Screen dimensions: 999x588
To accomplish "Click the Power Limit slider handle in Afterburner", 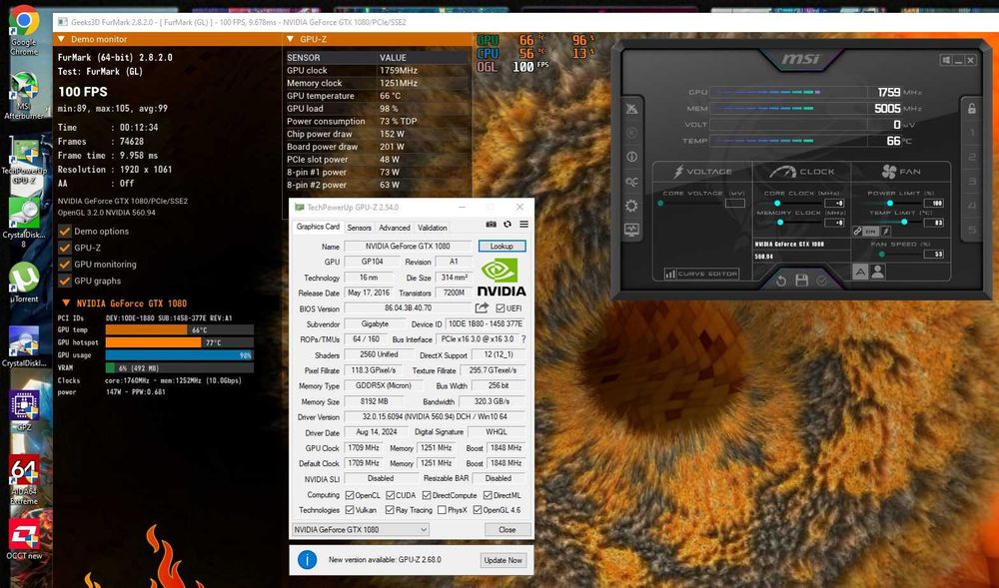I will click(x=889, y=203).
